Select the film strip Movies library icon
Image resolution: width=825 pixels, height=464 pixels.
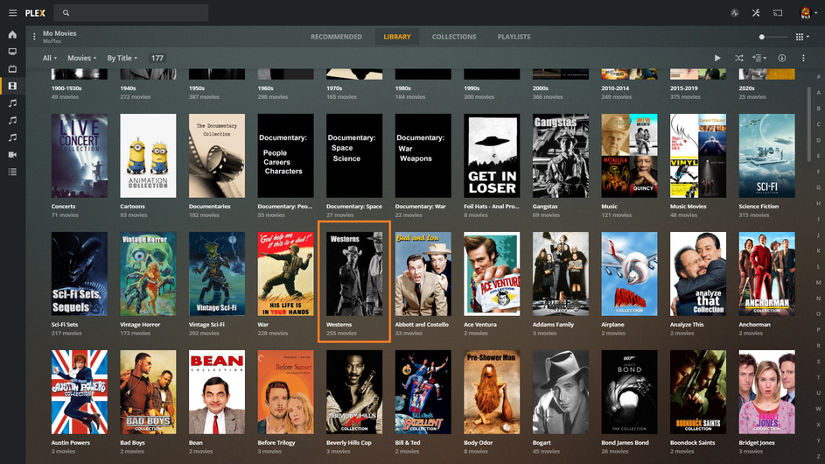coord(12,86)
